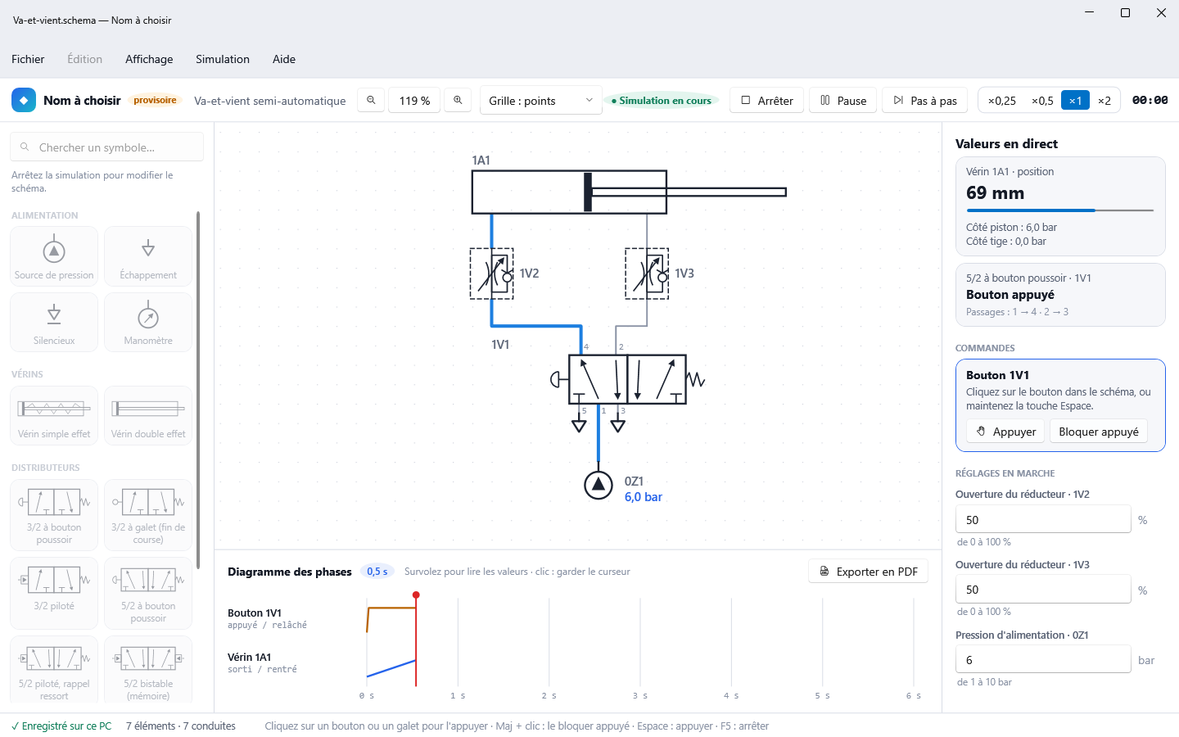Open the Simulation menu

tap(223, 59)
